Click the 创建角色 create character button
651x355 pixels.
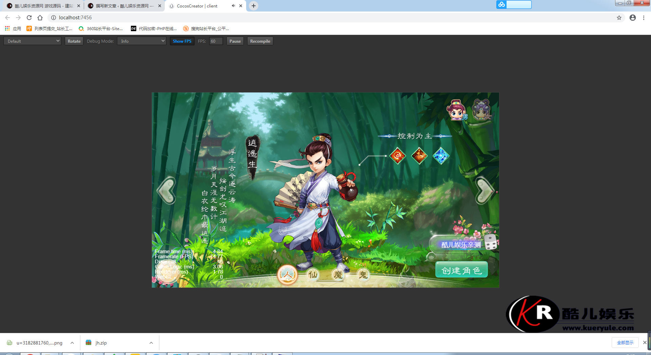[x=461, y=270]
